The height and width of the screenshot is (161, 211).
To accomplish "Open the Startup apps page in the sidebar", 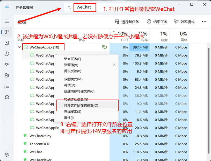I will click(7, 65).
